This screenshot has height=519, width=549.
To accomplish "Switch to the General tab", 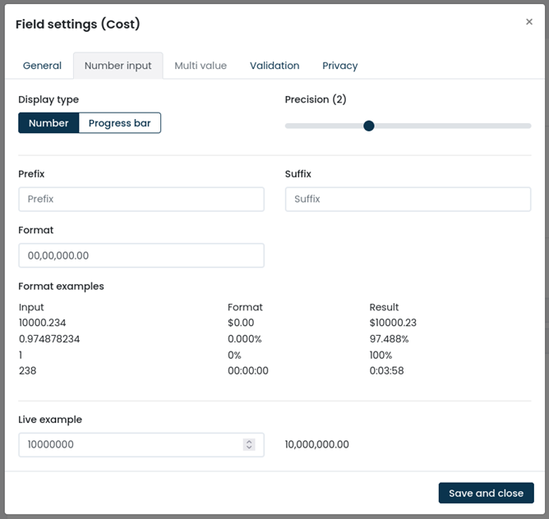I will coord(42,66).
